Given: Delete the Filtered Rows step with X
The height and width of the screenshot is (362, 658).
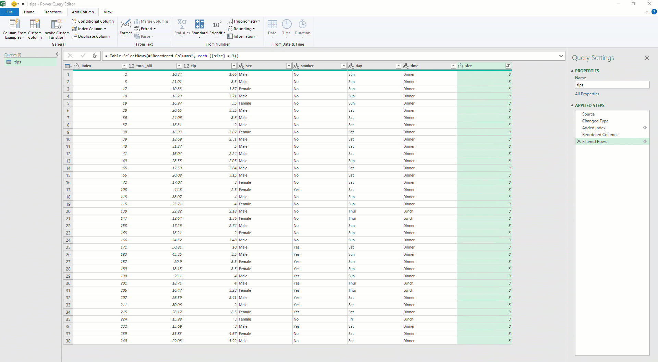Looking at the screenshot, I should 579,141.
